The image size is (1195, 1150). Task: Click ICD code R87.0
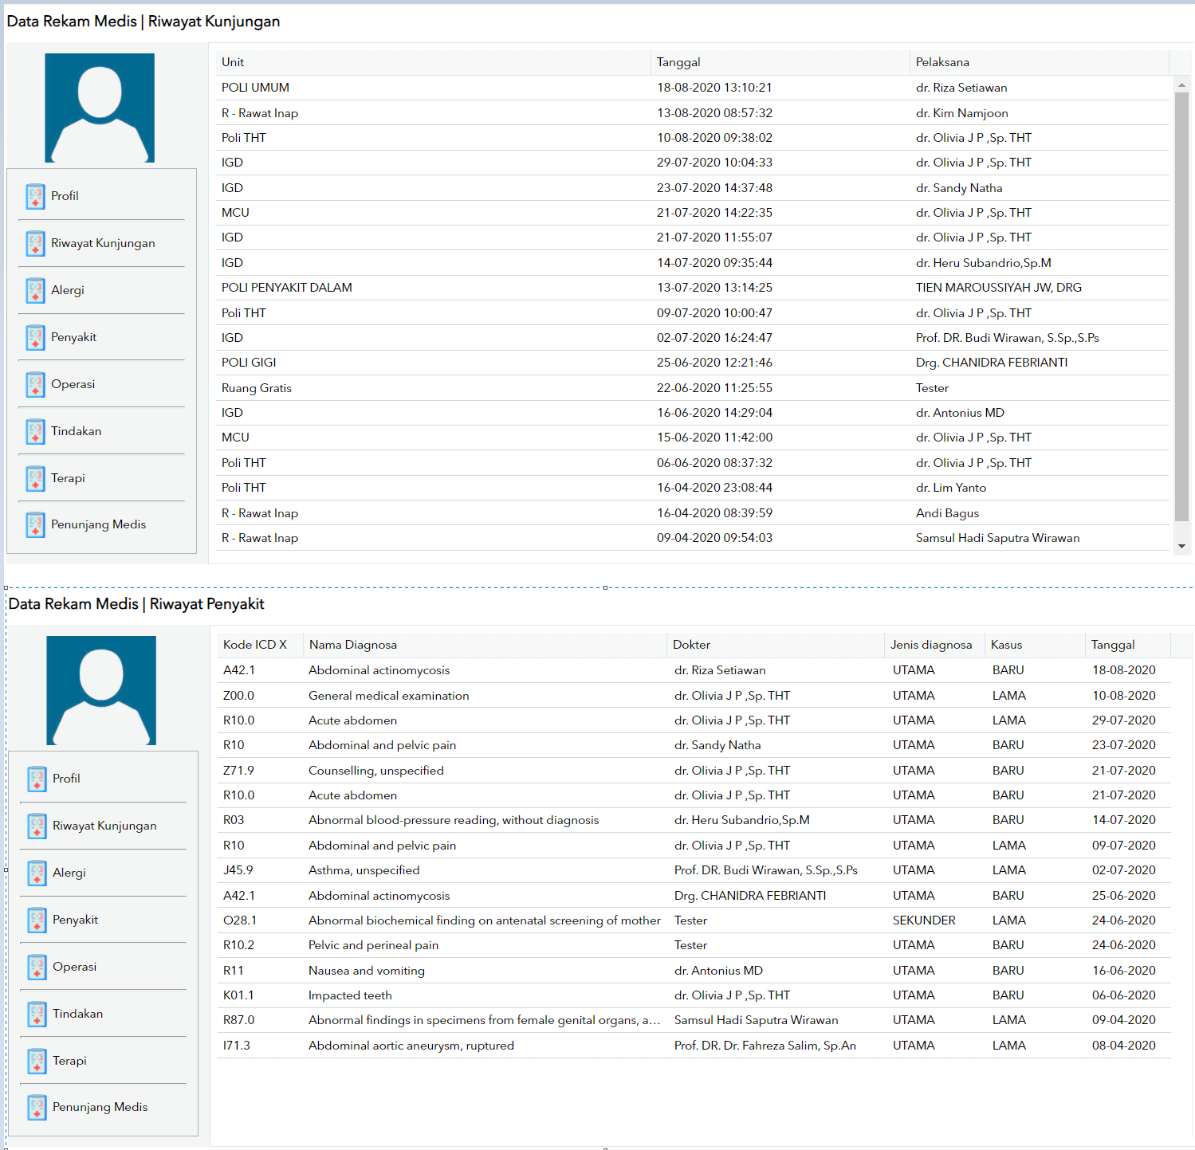(239, 1020)
